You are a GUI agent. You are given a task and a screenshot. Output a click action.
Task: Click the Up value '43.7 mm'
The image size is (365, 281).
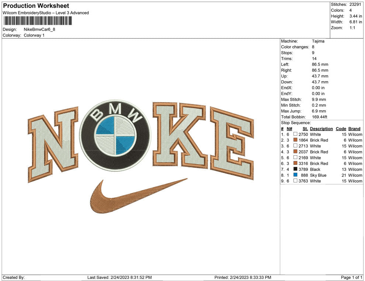coord(320,76)
